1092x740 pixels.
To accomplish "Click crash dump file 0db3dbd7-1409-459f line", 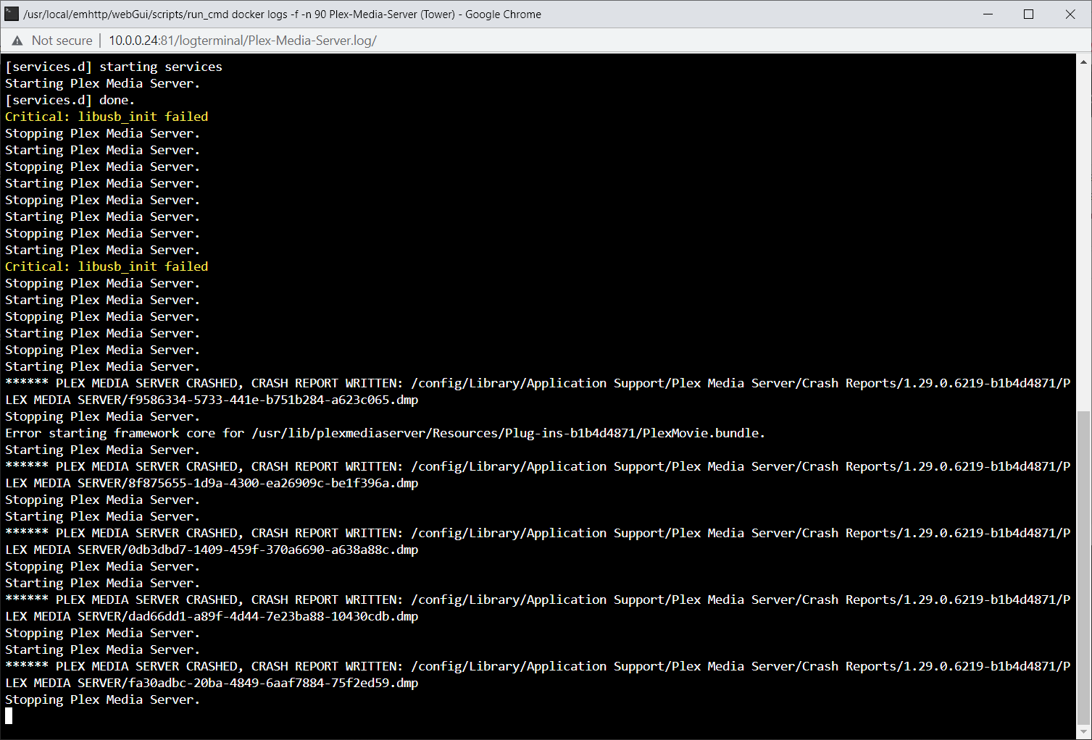I will tap(212, 550).
